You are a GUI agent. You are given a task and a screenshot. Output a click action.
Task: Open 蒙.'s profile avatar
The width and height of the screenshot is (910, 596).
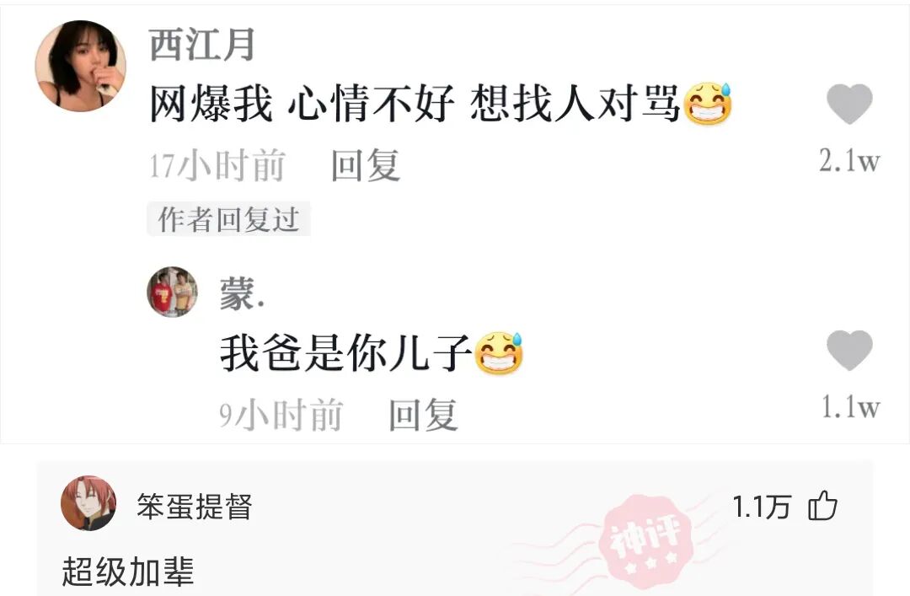tap(172, 292)
